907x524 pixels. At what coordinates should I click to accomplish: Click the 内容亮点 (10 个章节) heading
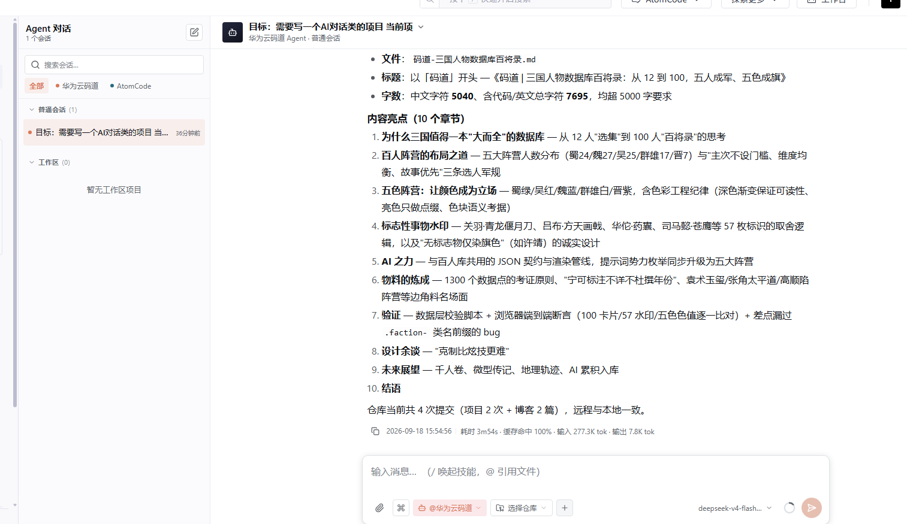click(416, 119)
